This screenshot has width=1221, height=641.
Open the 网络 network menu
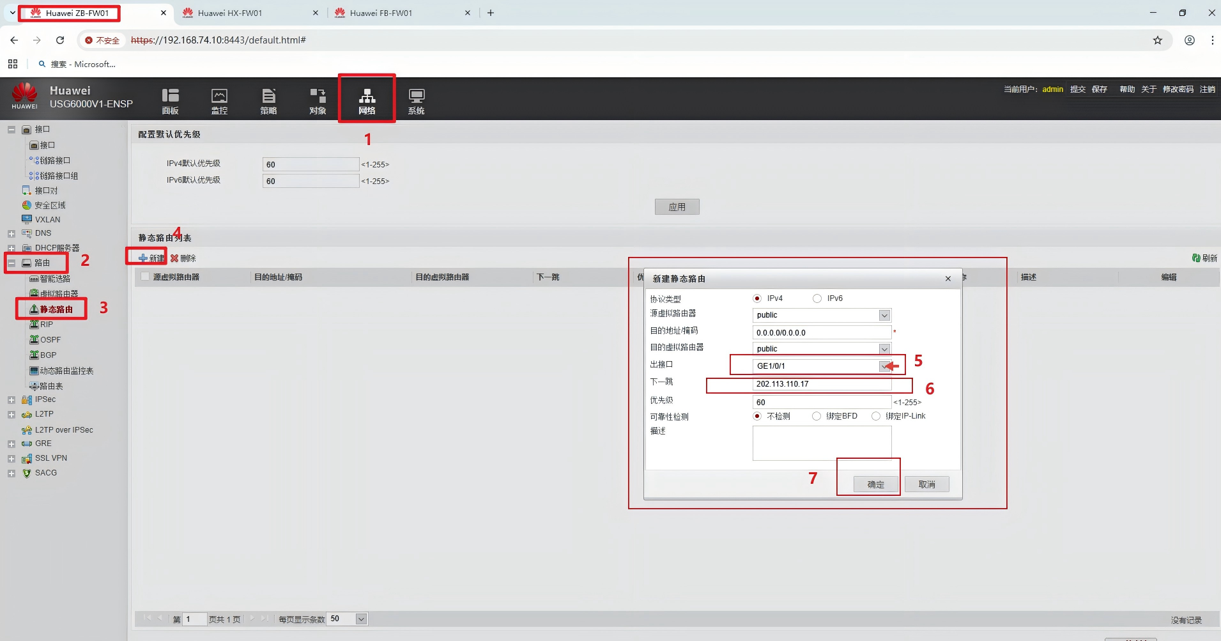coord(367,100)
